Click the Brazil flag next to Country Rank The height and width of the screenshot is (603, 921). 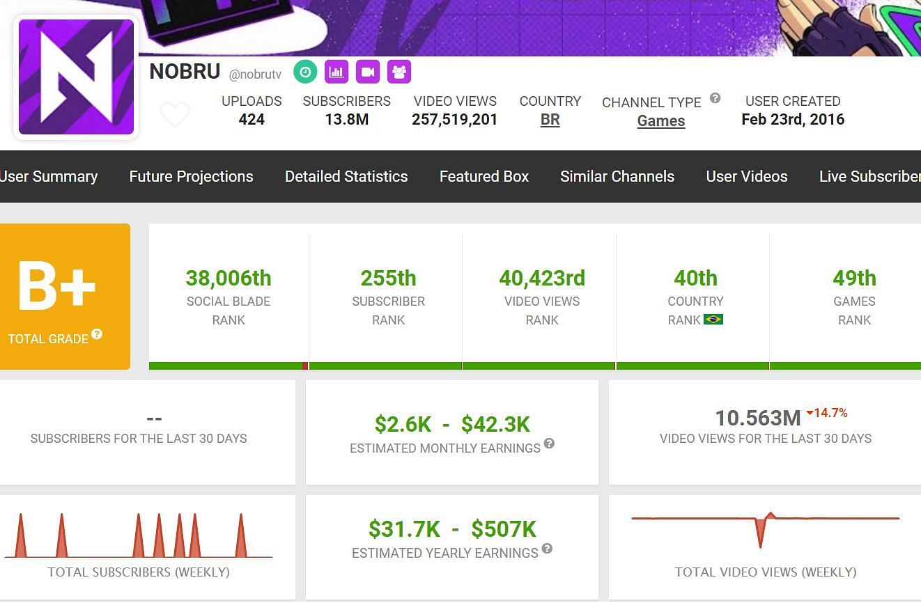(x=713, y=320)
